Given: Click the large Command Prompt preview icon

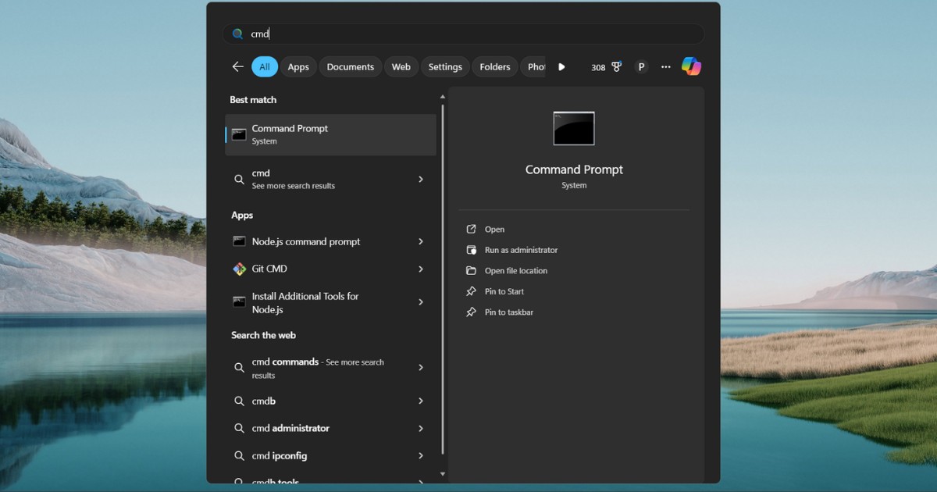Looking at the screenshot, I should point(574,129).
